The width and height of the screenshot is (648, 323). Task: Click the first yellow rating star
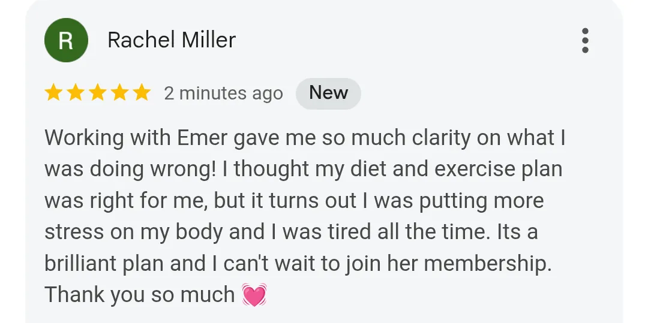click(x=54, y=93)
